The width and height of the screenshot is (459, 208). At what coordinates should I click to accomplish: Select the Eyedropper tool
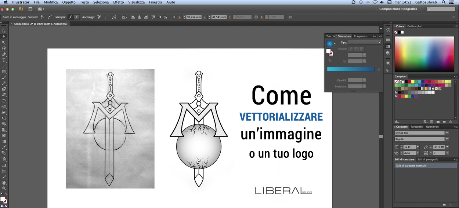point(4,147)
